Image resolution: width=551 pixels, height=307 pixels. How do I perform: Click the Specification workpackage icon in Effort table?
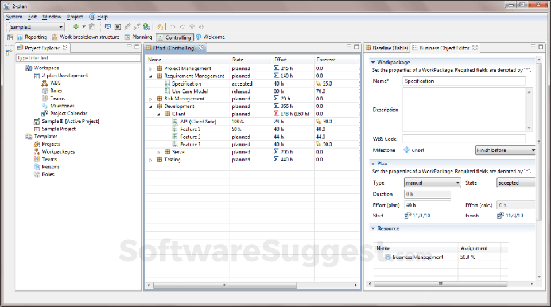click(168, 84)
